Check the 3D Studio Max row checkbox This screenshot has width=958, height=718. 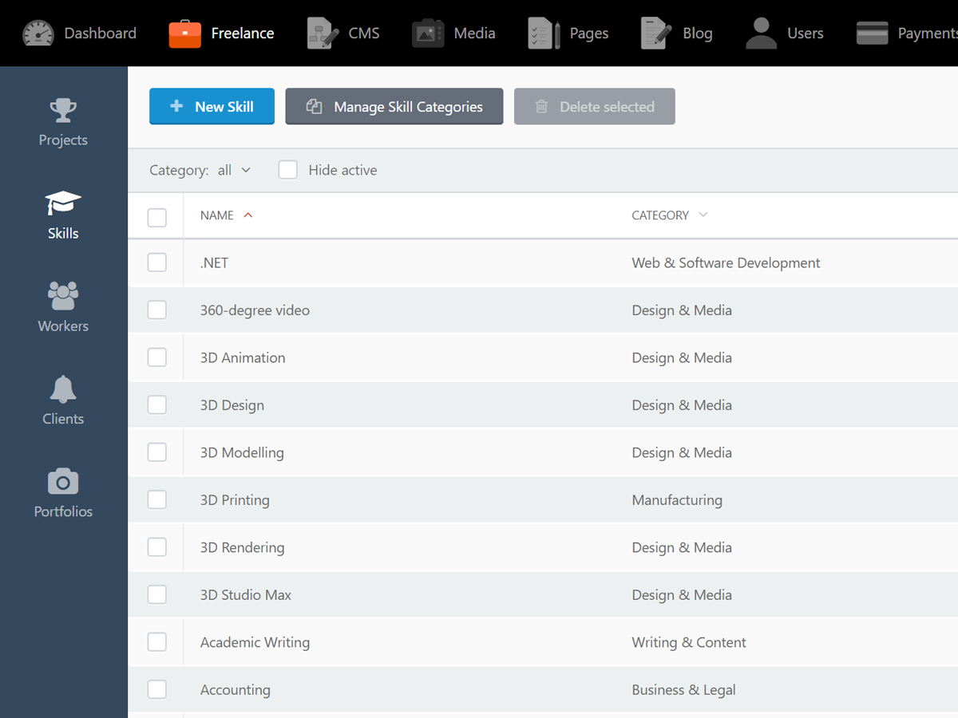[157, 594]
